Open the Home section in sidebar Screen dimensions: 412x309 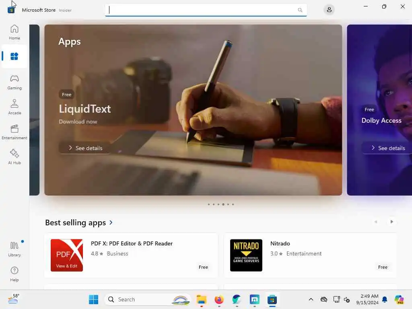click(x=14, y=32)
